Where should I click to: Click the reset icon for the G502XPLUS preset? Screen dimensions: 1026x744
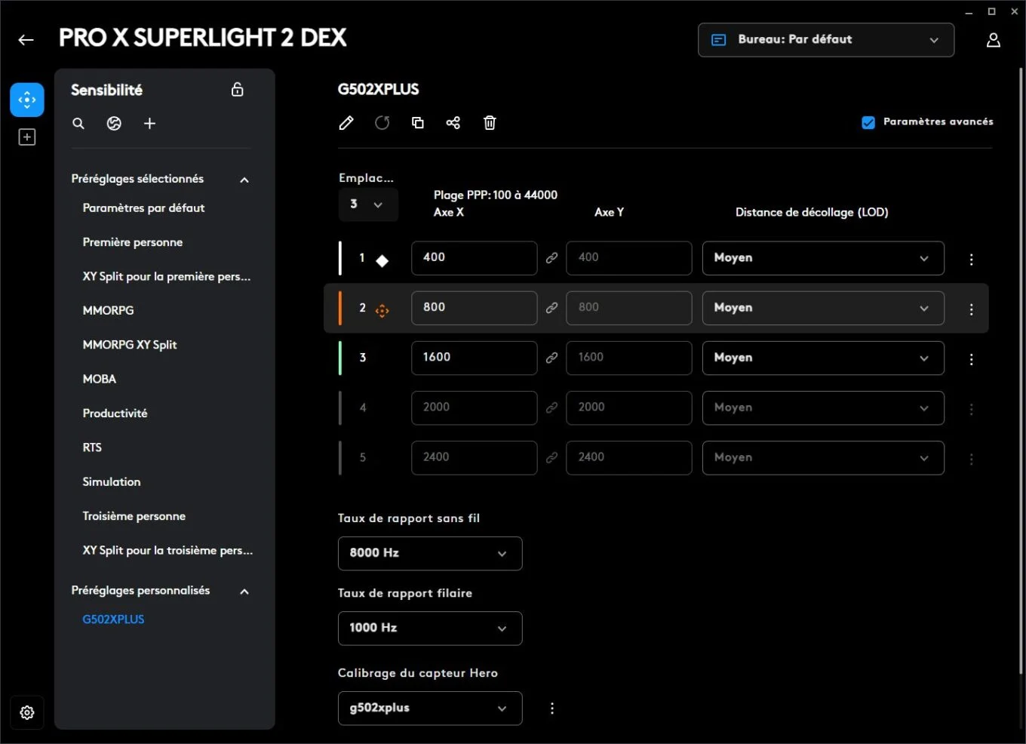(382, 122)
